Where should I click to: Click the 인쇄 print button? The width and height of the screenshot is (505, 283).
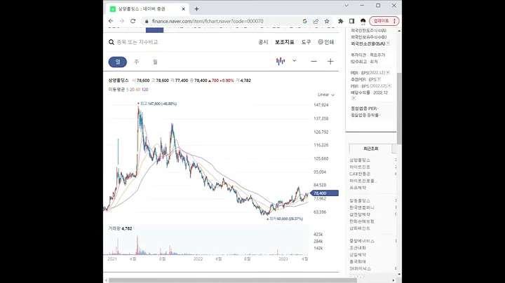click(326, 42)
